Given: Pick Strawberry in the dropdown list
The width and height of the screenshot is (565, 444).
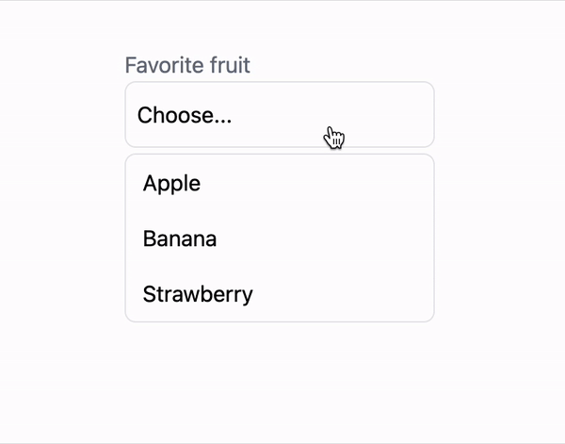Looking at the screenshot, I should (280, 294).
